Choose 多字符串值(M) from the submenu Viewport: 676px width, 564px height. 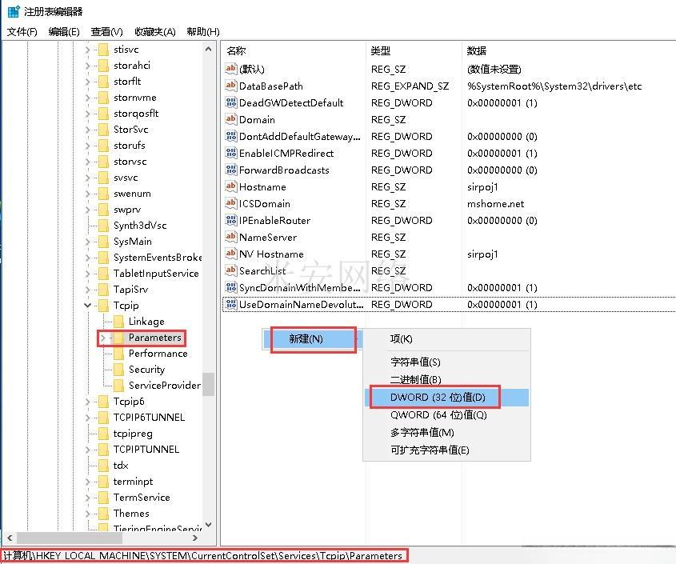pyautogui.click(x=446, y=433)
